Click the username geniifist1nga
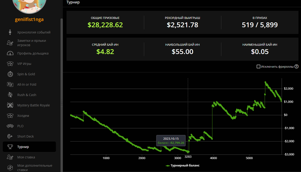Screen dimensions: 301x172 [29, 19]
